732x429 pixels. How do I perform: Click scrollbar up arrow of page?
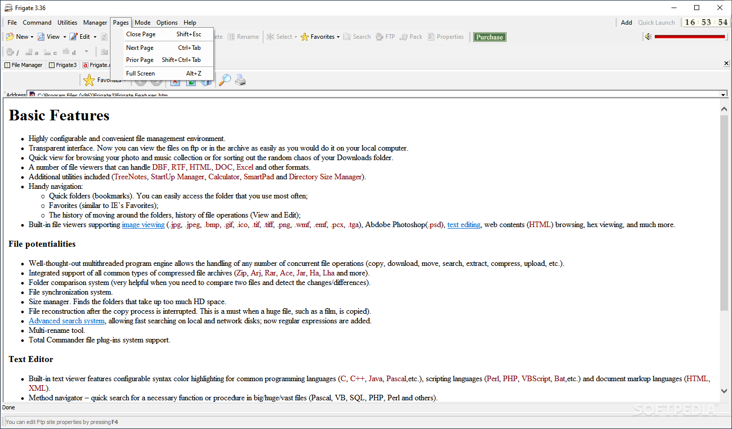(724, 109)
